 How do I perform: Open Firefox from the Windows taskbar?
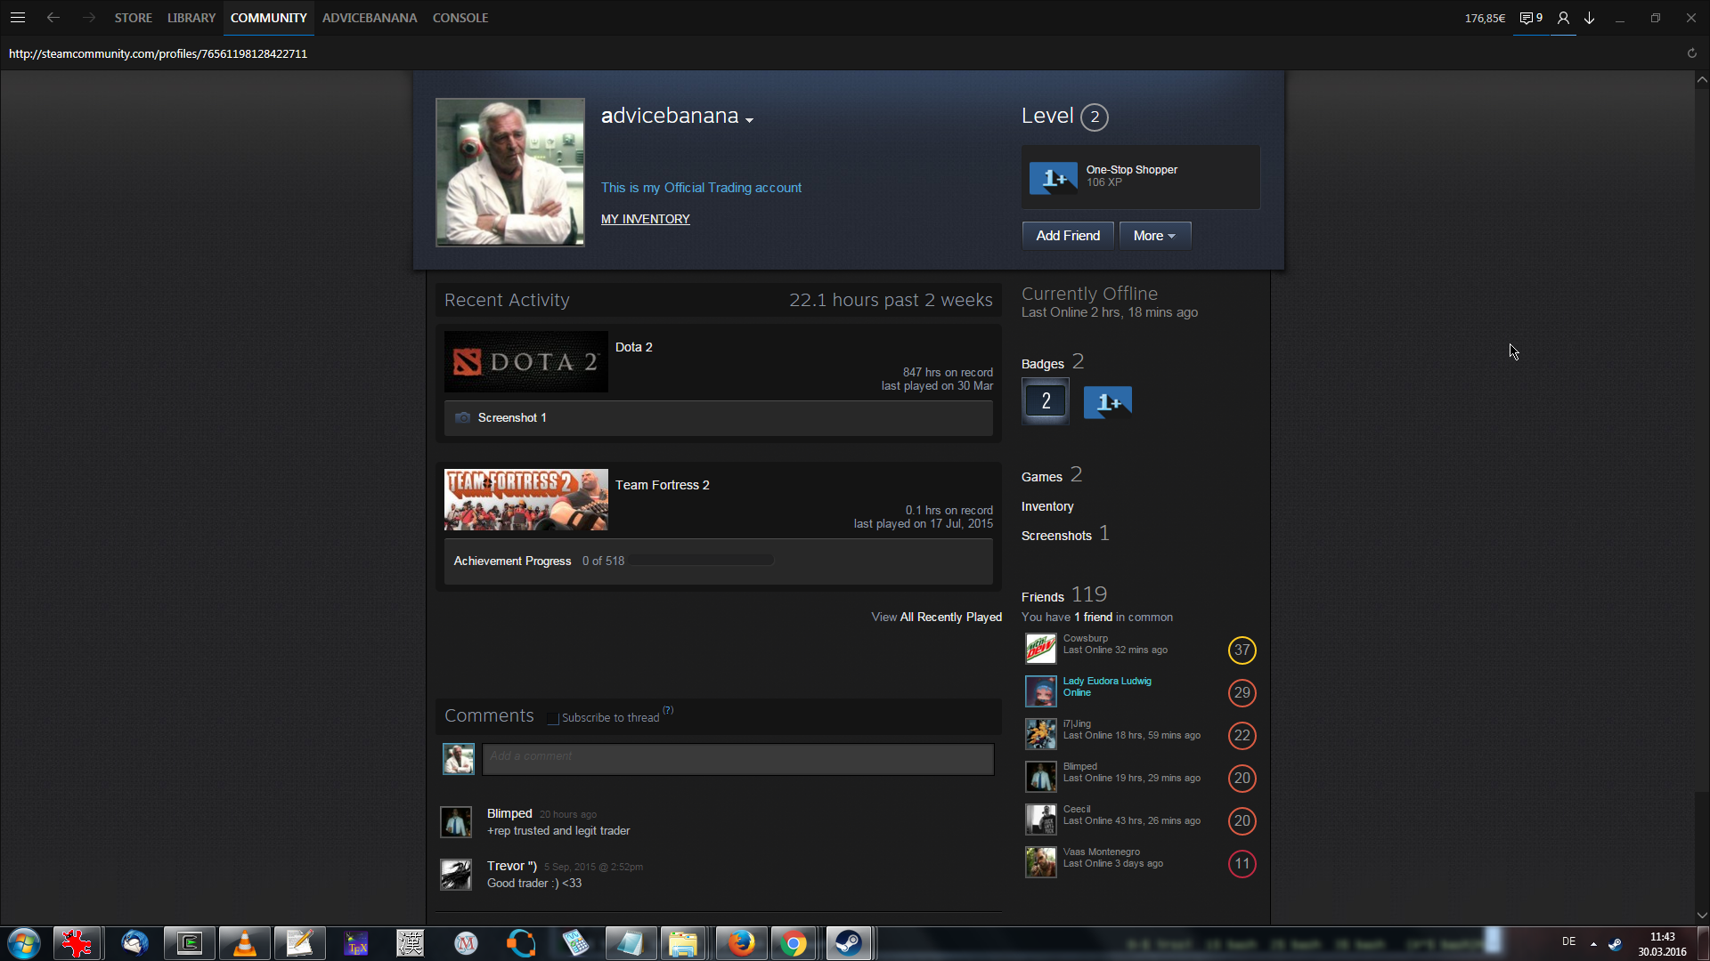(740, 943)
